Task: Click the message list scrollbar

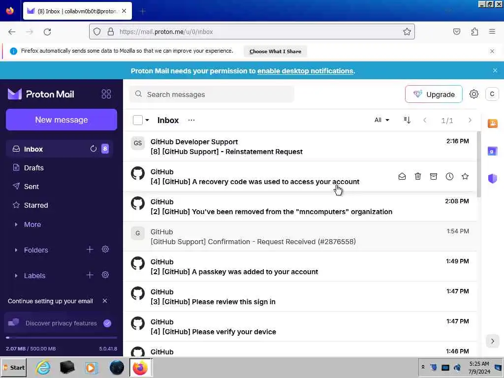Action: tap(479, 164)
